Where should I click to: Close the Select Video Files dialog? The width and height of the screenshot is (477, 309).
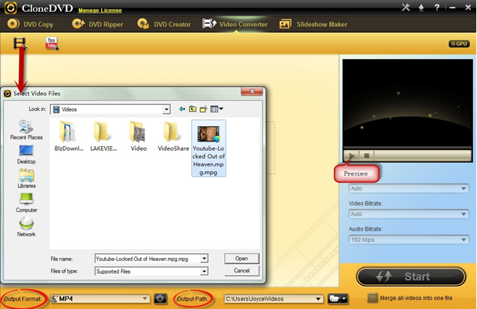tap(252, 91)
